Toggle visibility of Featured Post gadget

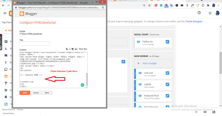[x=140, y=96]
